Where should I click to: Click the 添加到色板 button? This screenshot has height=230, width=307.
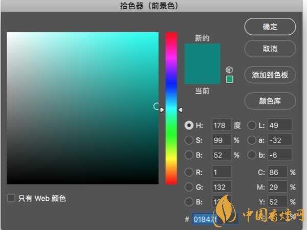270,75
